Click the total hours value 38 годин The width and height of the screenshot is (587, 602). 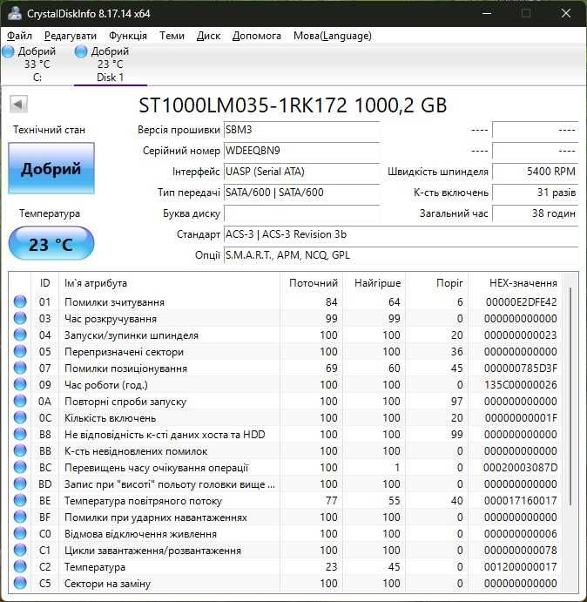pyautogui.click(x=535, y=213)
